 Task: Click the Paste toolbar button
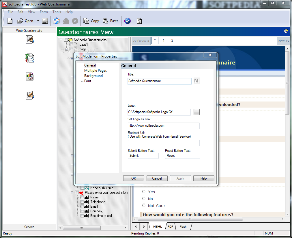point(111,21)
